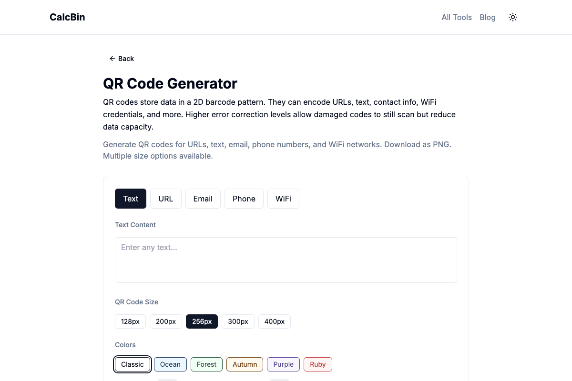Image resolution: width=572 pixels, height=381 pixels.
Task: Choose the Phone tab
Action: 244,199
